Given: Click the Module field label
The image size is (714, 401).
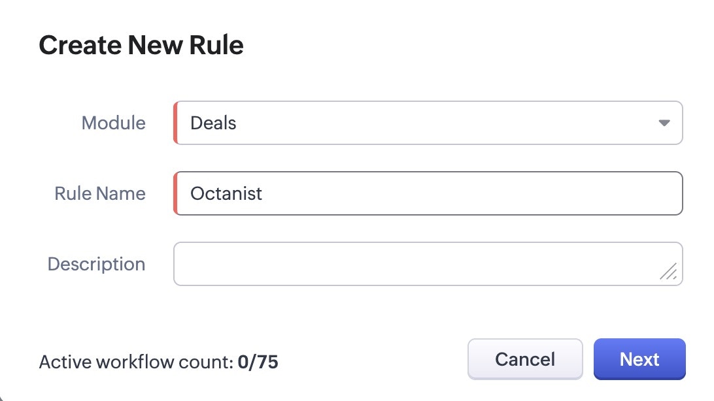Looking at the screenshot, I should pos(112,123).
